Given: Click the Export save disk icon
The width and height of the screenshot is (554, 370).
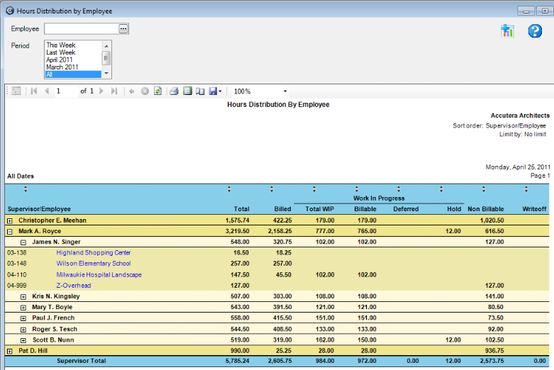Looking at the screenshot, I should click(x=214, y=91).
